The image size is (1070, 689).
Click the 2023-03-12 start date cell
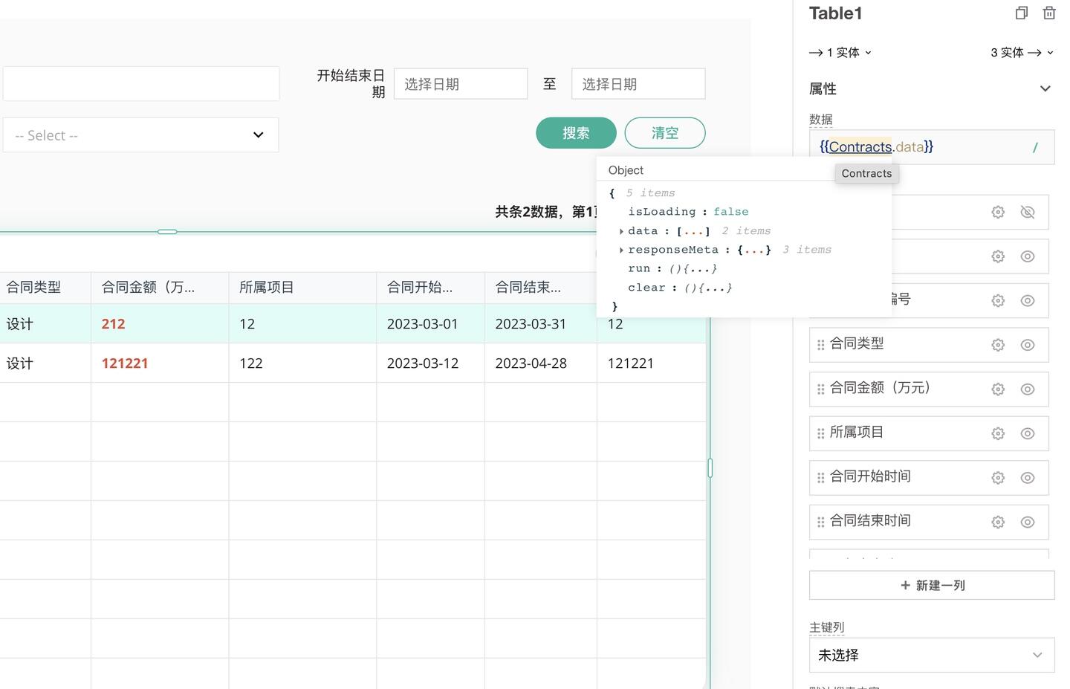430,363
